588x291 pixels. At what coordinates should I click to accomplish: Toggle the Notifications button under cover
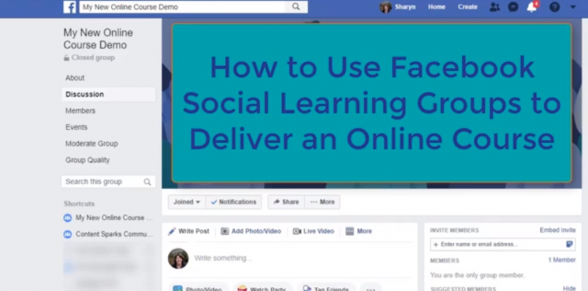click(x=233, y=202)
